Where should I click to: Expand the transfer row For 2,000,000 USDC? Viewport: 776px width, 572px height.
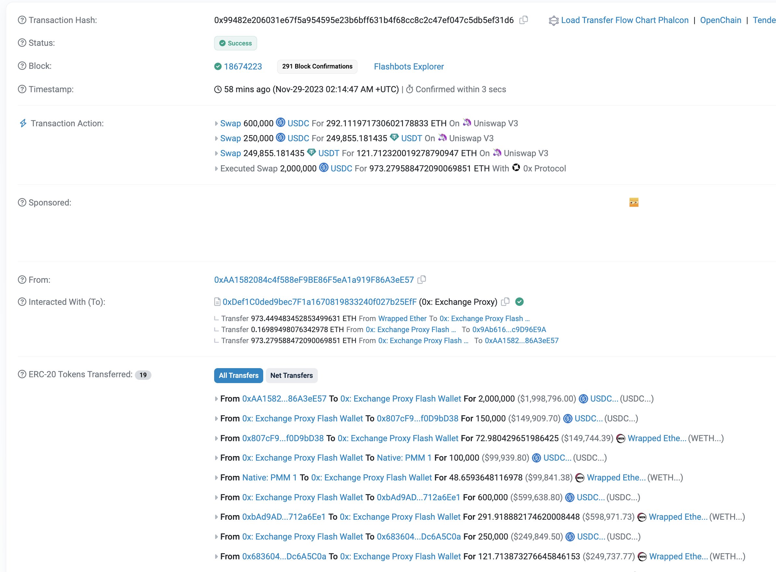(x=216, y=399)
